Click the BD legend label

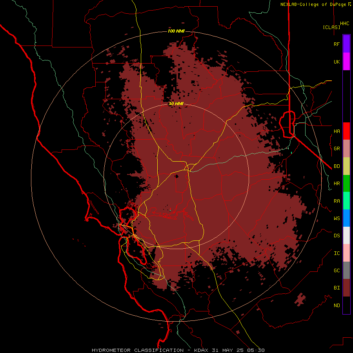337,166
